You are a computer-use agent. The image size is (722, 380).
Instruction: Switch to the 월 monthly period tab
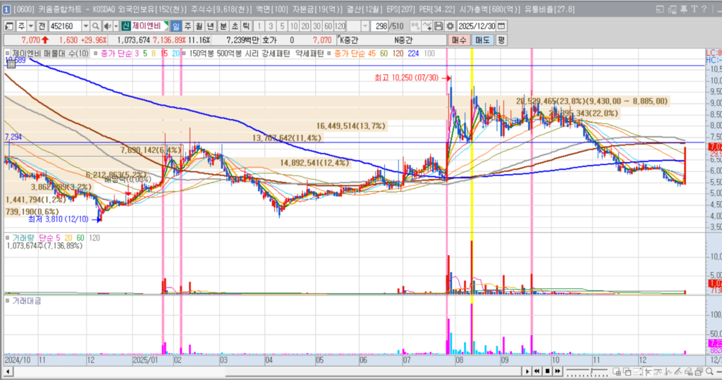pyautogui.click(x=200, y=26)
